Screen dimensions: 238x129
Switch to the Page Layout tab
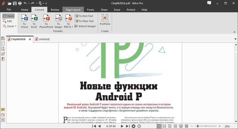(73, 10)
